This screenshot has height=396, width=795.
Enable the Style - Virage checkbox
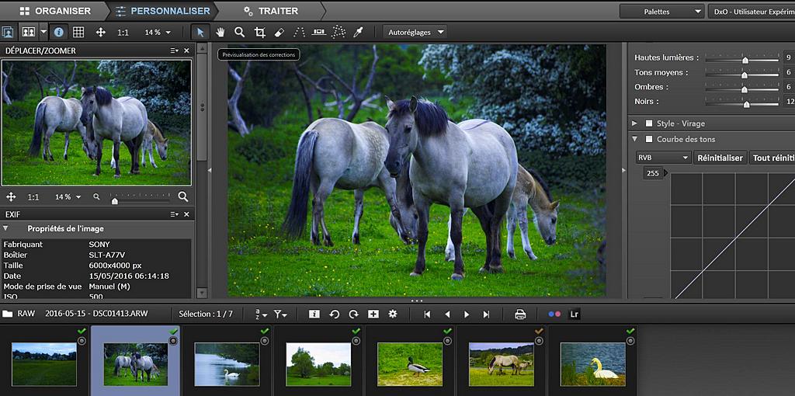click(648, 123)
